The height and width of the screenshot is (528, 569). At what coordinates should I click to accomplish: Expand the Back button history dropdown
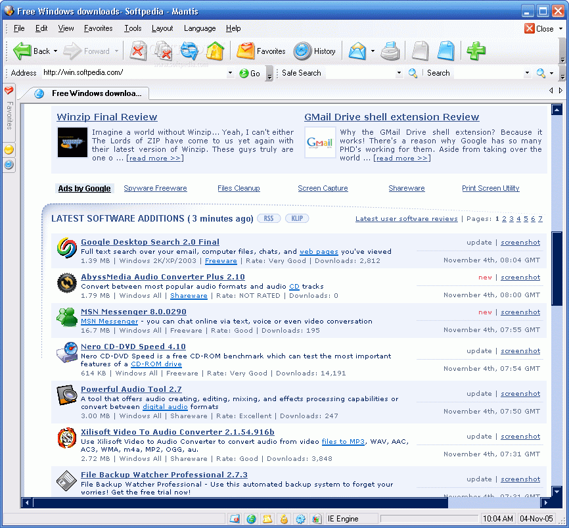click(56, 51)
